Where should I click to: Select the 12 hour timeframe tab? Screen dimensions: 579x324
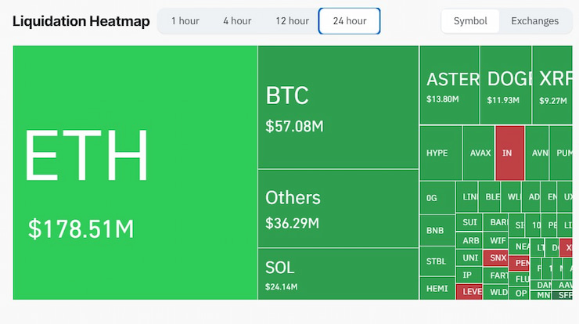pyautogui.click(x=292, y=21)
